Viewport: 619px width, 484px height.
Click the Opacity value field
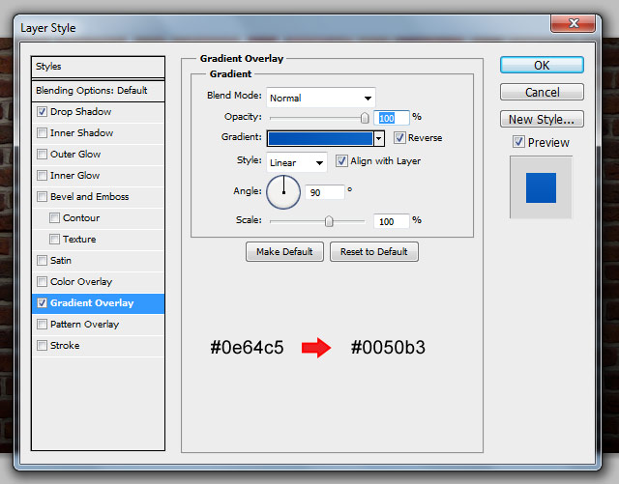pos(391,118)
